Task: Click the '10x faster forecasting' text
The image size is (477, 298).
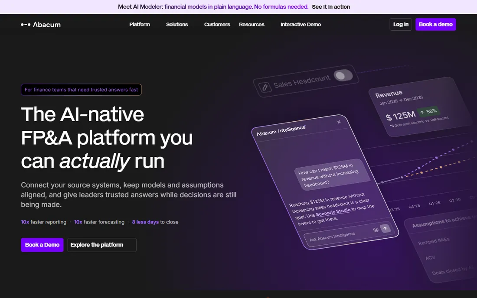Action: pos(99,222)
